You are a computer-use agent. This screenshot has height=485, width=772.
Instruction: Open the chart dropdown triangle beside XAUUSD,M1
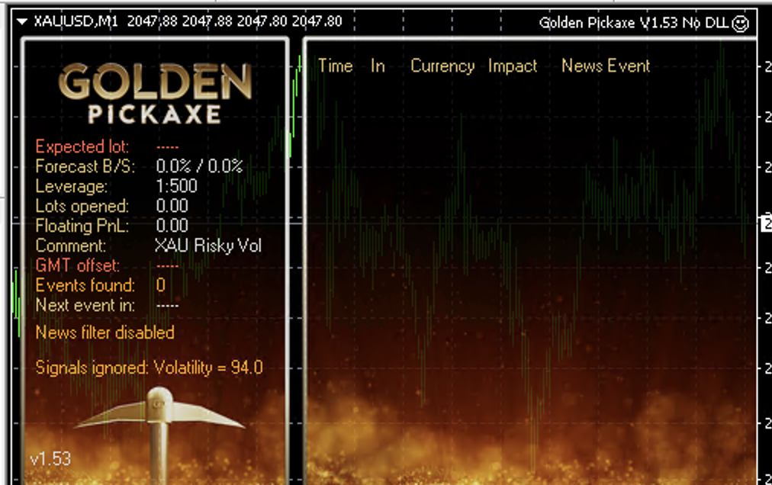coord(21,21)
